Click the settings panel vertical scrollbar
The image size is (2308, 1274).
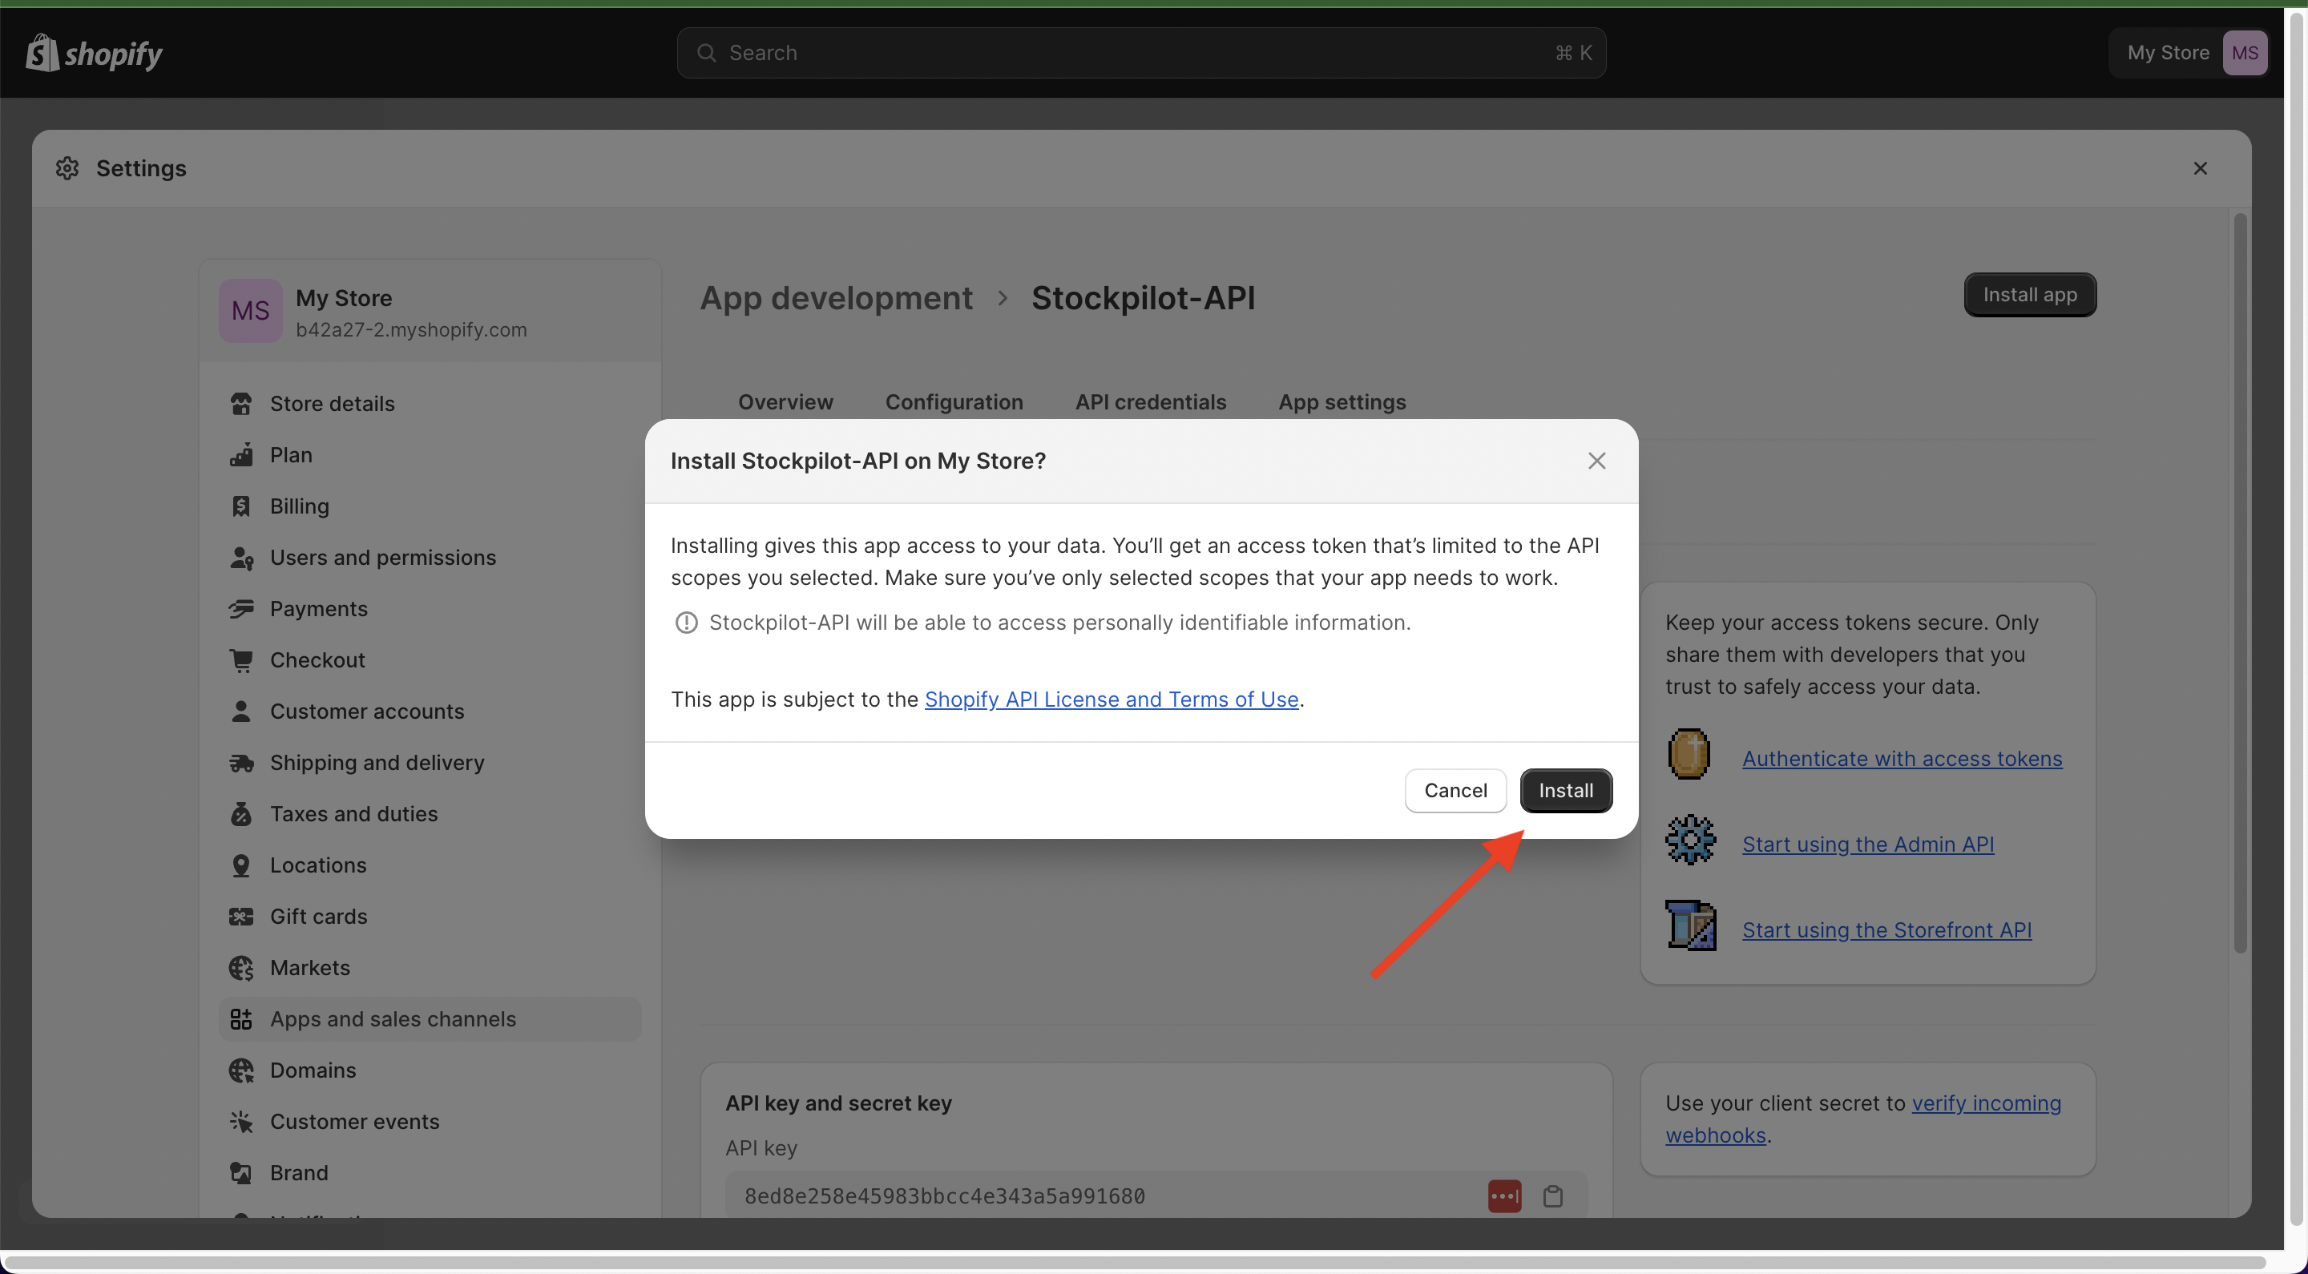tap(2240, 583)
